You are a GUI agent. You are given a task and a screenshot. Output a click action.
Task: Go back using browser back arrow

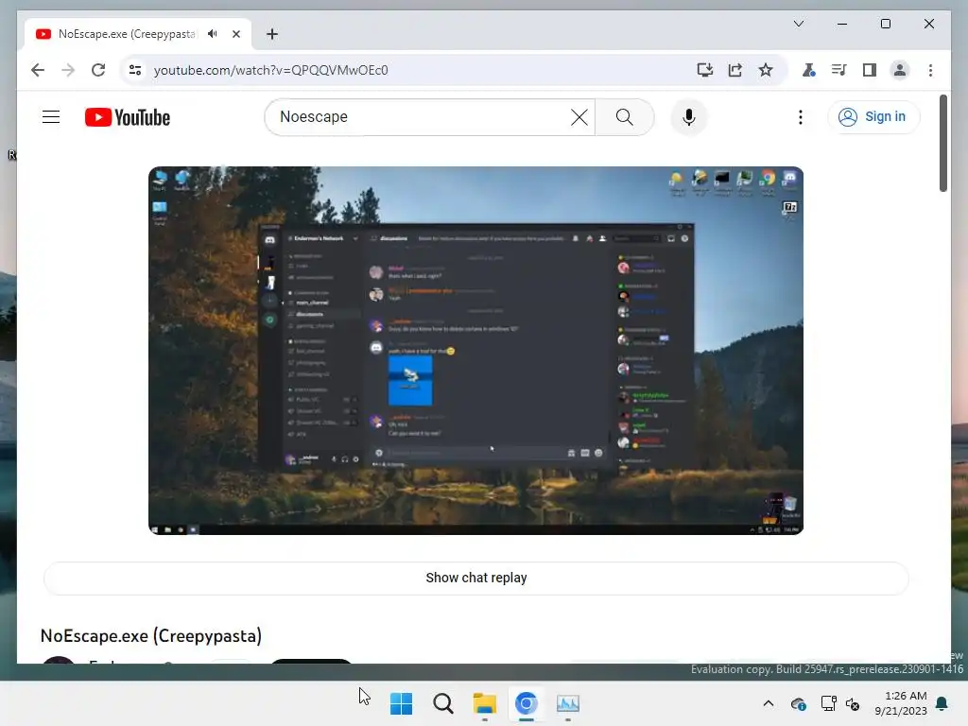(38, 70)
